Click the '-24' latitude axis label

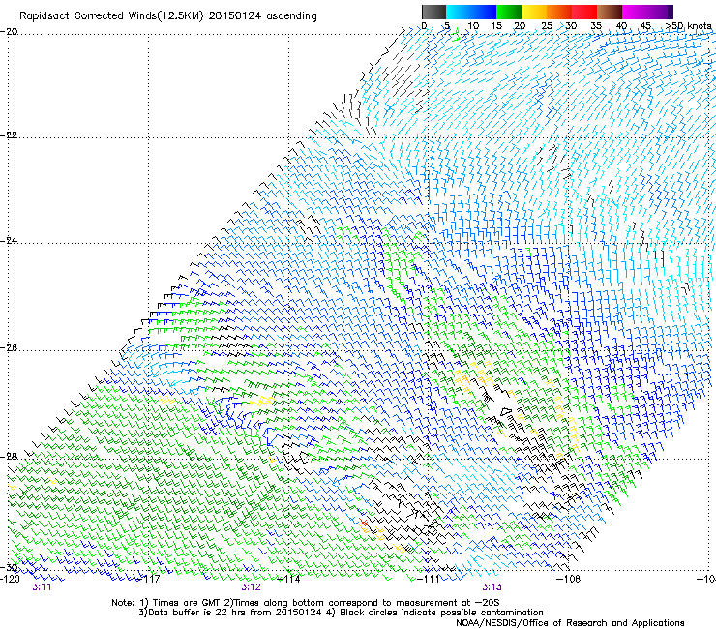pyautogui.click(x=9, y=240)
